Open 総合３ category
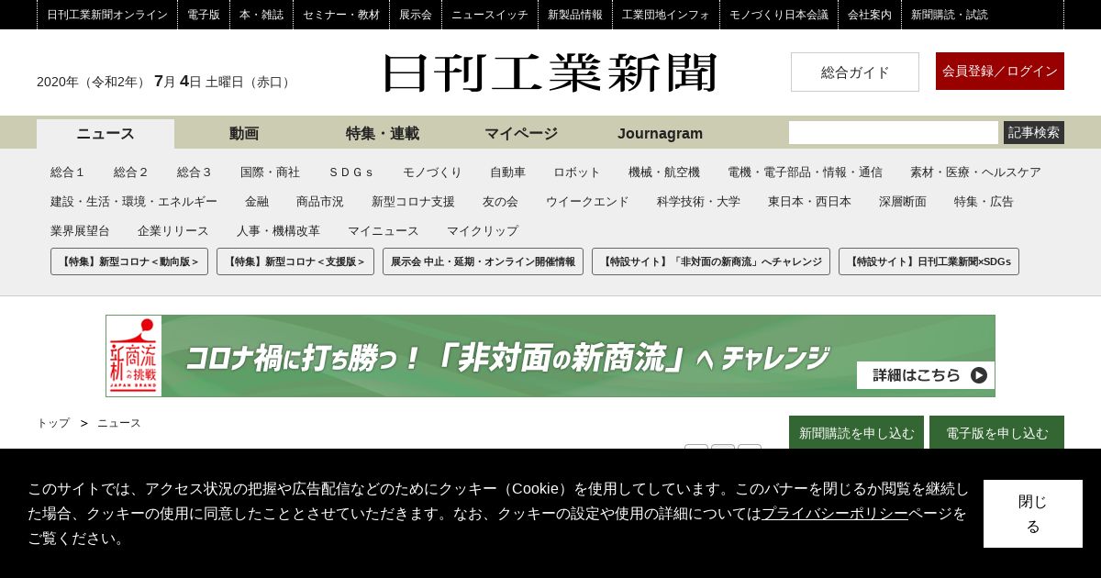Image resolution: width=1101 pixels, height=578 pixels. 195,172
